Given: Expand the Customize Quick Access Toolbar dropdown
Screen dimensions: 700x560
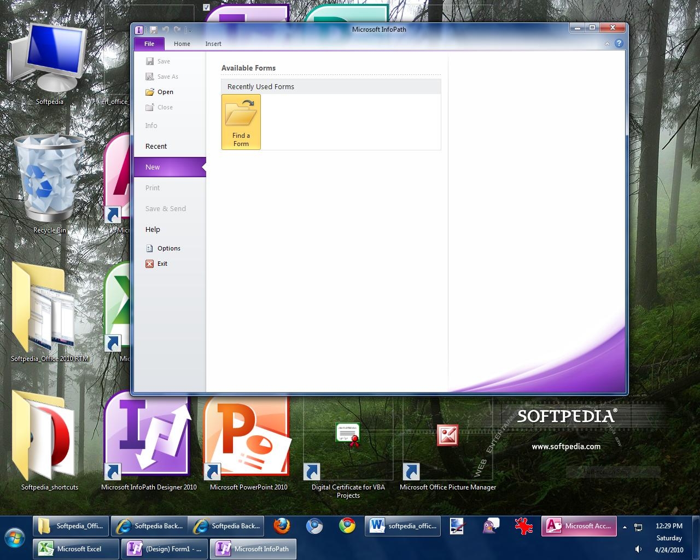Looking at the screenshot, I should (189, 30).
